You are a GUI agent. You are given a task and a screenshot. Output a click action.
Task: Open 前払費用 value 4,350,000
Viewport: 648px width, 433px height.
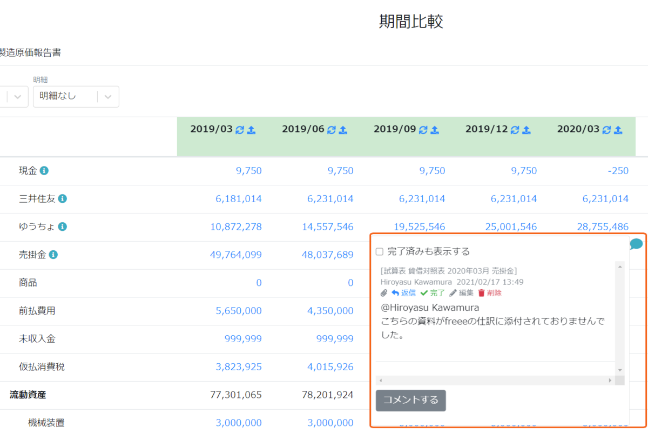point(330,311)
